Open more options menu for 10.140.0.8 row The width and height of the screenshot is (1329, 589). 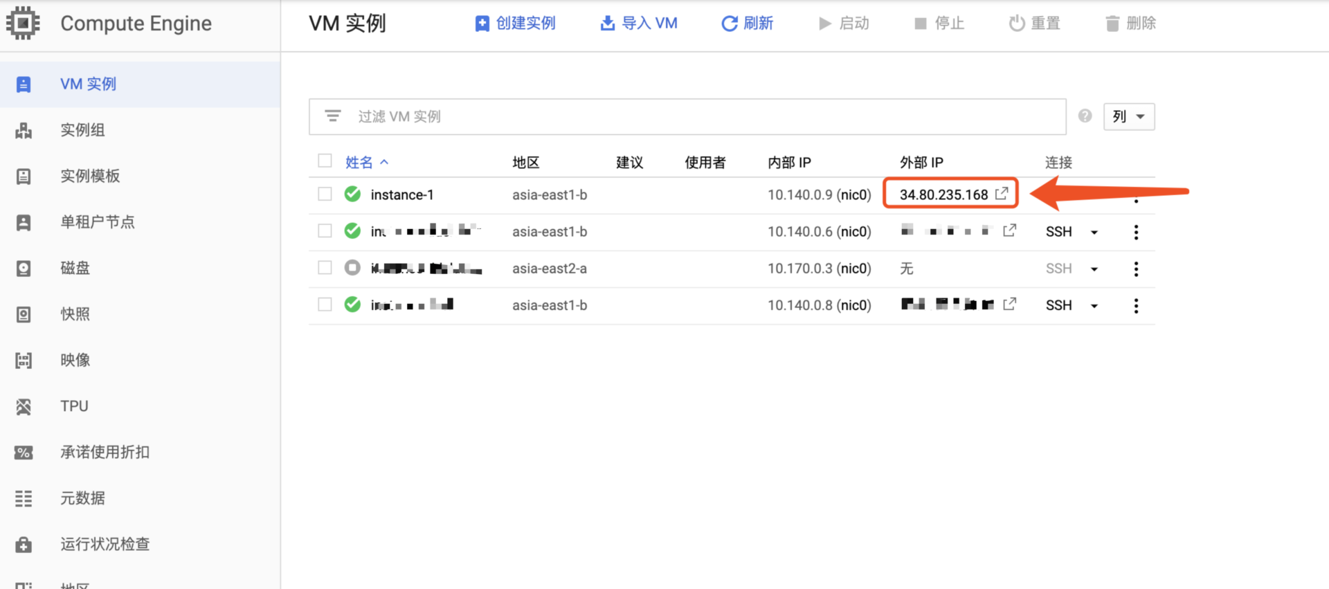pyautogui.click(x=1136, y=306)
